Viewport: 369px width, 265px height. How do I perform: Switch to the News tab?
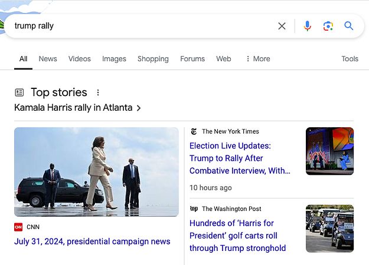[x=48, y=59]
